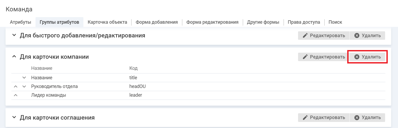Viewport: 398px width, 128px height.
Task: Delete the quick add/edit group
Action: click(x=367, y=36)
